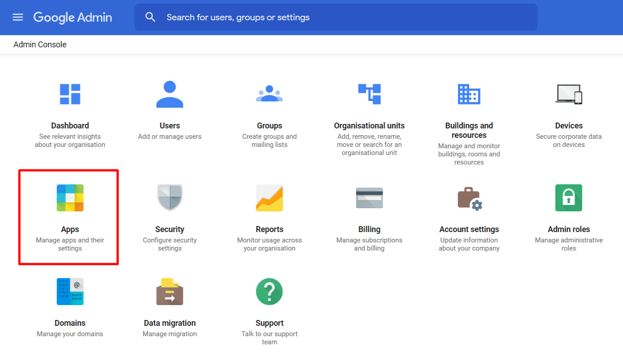Click the Google Admin logo text

pos(73,17)
